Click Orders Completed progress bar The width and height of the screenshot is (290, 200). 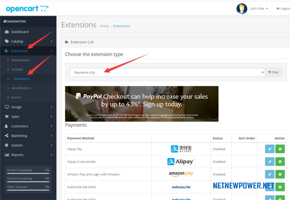tap(28, 173)
